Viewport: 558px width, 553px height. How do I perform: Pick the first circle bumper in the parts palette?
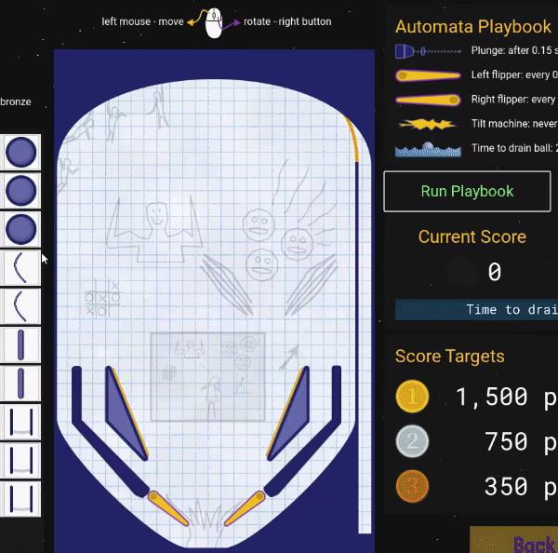pyautogui.click(x=20, y=152)
